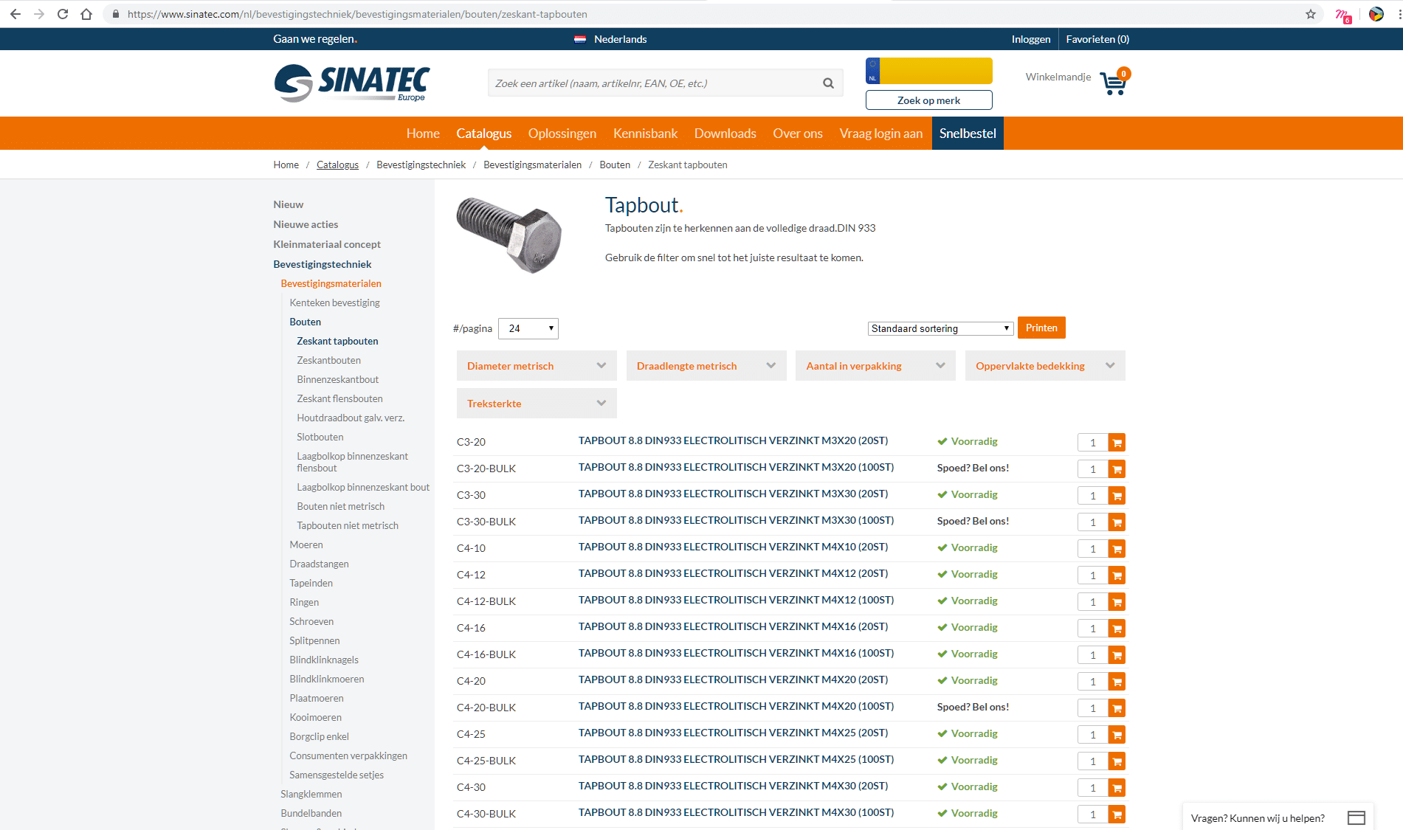
Task: Open the Home menu item
Action: tap(423, 134)
